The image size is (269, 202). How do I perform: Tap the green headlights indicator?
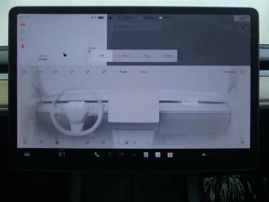(22, 32)
